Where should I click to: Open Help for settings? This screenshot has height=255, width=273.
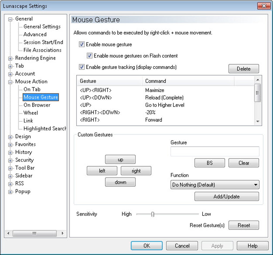tap(252, 246)
